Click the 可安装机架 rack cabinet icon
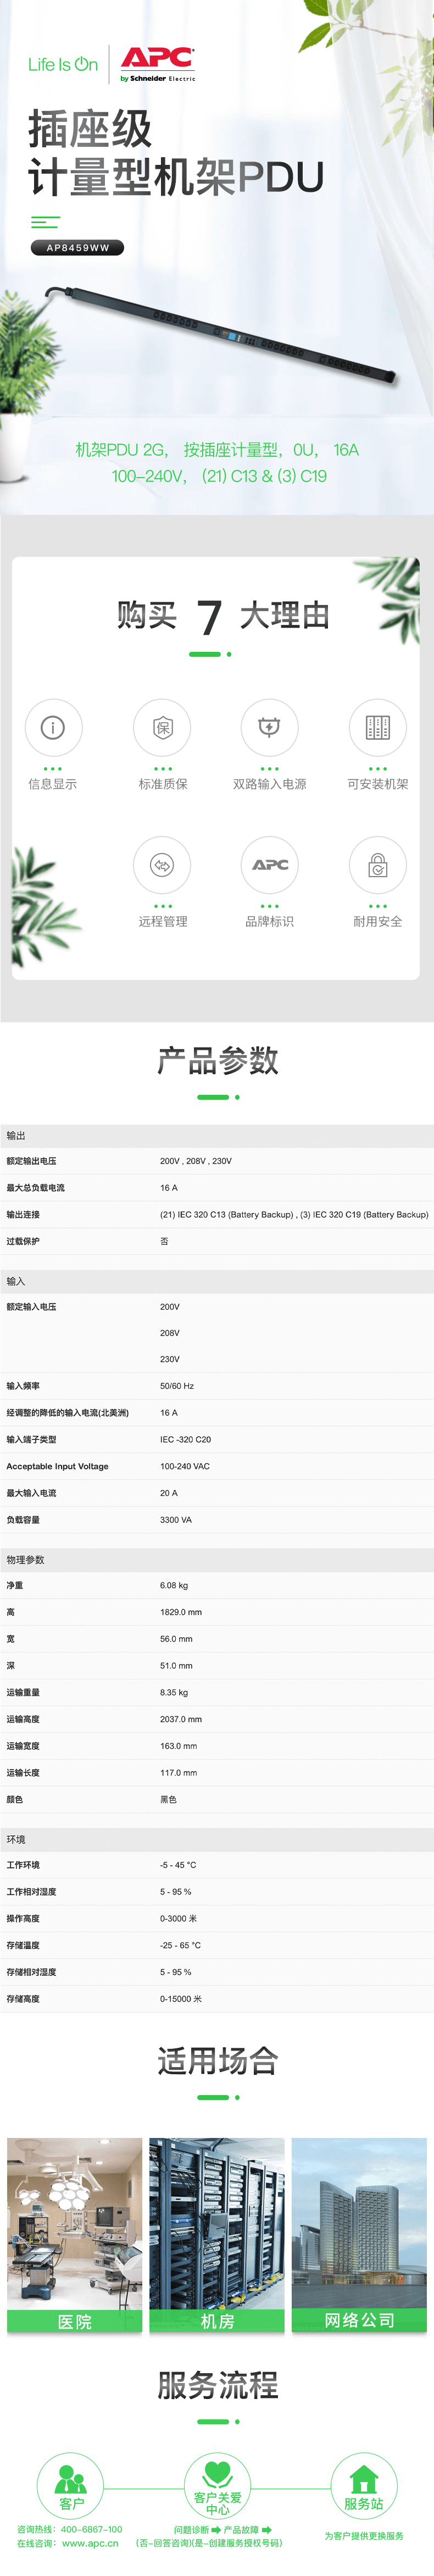 pyautogui.click(x=377, y=727)
